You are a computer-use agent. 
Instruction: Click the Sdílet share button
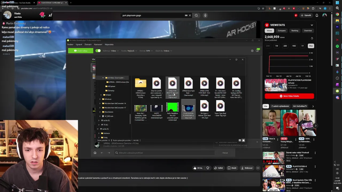point(218,168)
